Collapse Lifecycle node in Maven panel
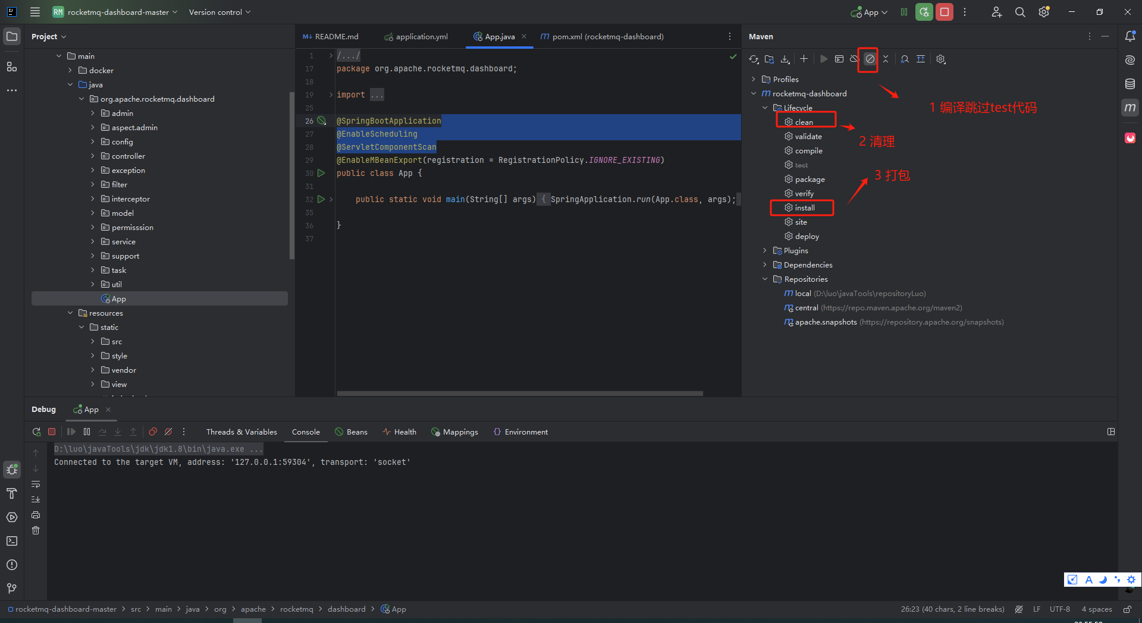The height and width of the screenshot is (623, 1142). [765, 108]
